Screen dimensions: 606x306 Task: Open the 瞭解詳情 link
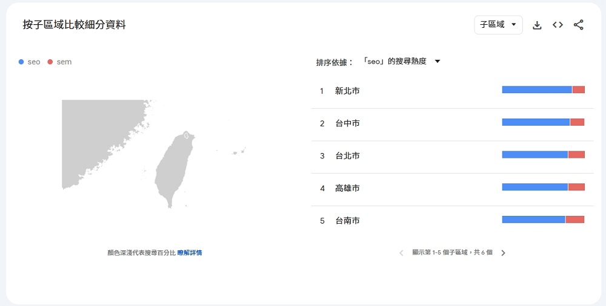pyautogui.click(x=189, y=253)
